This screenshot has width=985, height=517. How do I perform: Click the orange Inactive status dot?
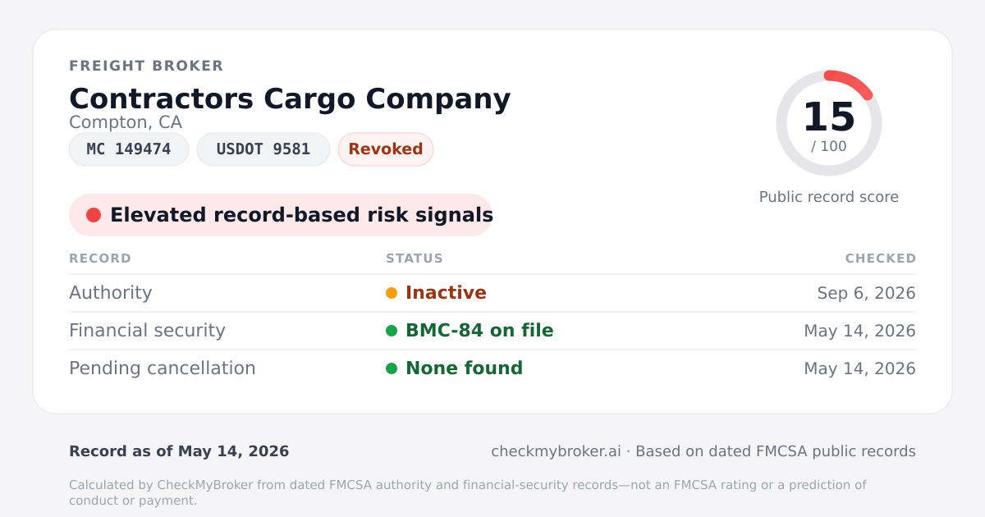coord(392,293)
